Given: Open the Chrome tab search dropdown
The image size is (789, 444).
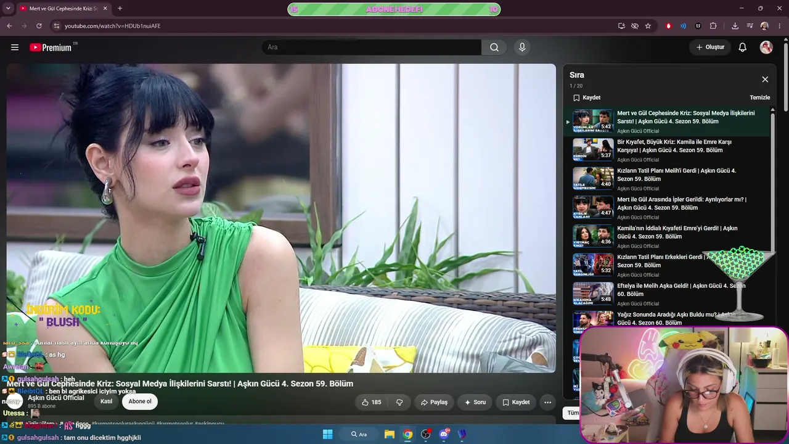Looking at the screenshot, I should [8, 9].
